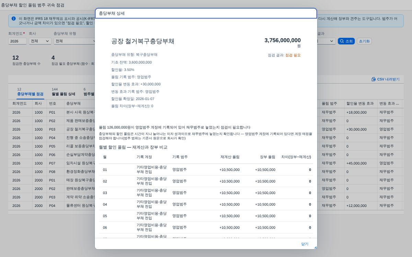412x257 pixels.
Task: Click the 공장 철거복구충당부채 heading
Action: click(x=143, y=41)
